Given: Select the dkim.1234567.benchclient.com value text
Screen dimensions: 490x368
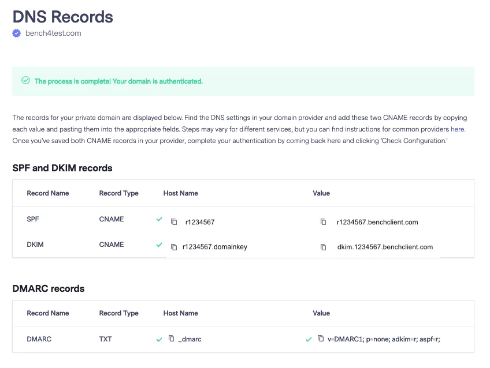Looking at the screenshot, I should coord(385,247).
